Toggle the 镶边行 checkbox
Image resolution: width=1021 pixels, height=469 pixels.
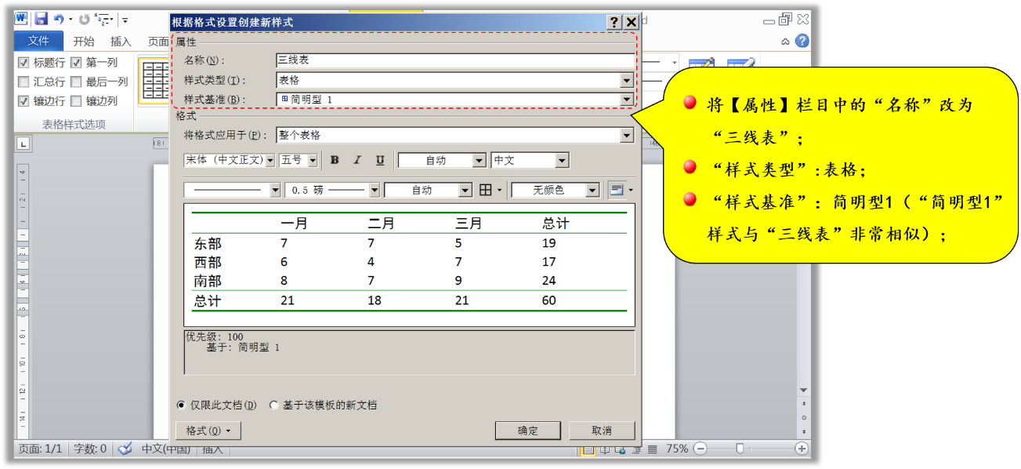pos(24,100)
